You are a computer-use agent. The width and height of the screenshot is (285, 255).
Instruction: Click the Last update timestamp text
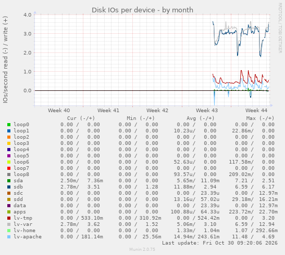pyautogui.click(x=220, y=243)
